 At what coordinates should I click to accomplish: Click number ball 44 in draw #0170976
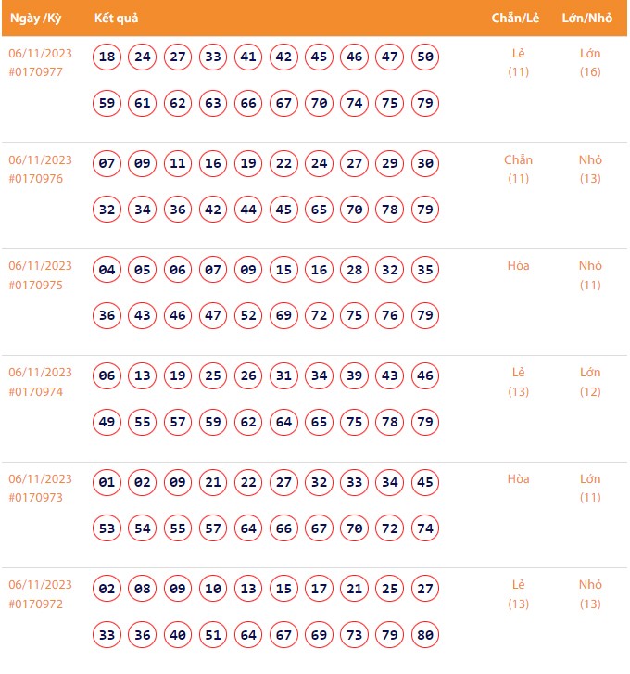[x=248, y=210]
